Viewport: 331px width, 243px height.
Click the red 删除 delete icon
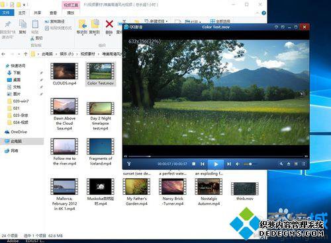(x=109, y=24)
